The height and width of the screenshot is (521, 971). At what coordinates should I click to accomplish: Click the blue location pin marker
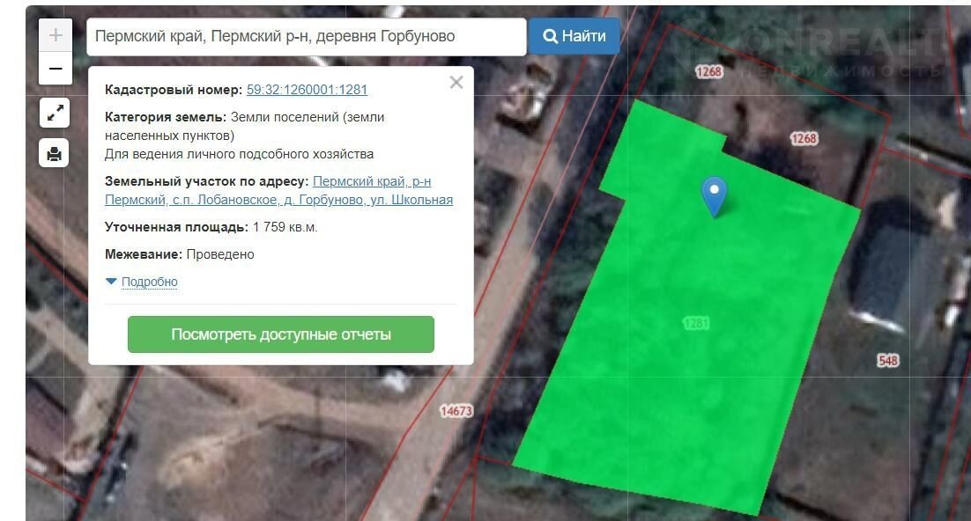pos(714,194)
